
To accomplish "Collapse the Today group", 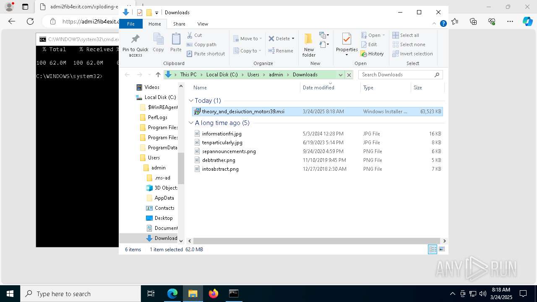I will pos(191,101).
